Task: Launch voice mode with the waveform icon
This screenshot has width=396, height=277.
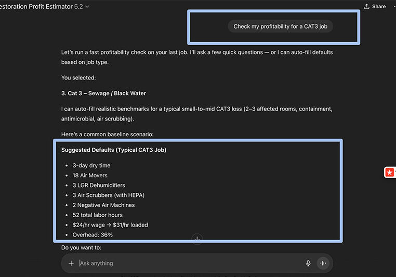Action: 323,263
